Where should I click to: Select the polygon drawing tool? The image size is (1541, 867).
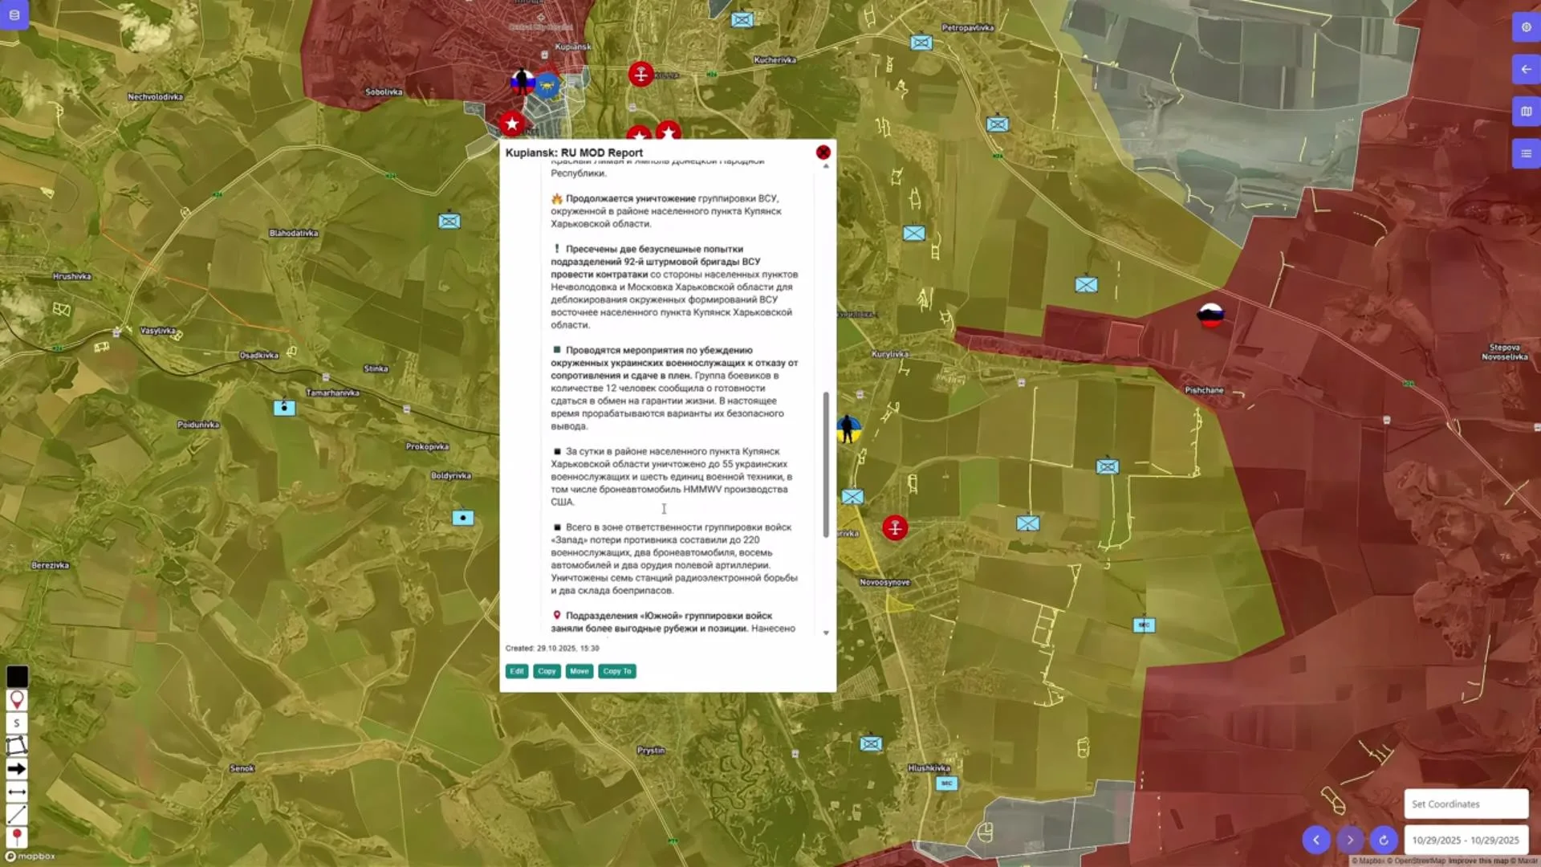click(x=17, y=746)
